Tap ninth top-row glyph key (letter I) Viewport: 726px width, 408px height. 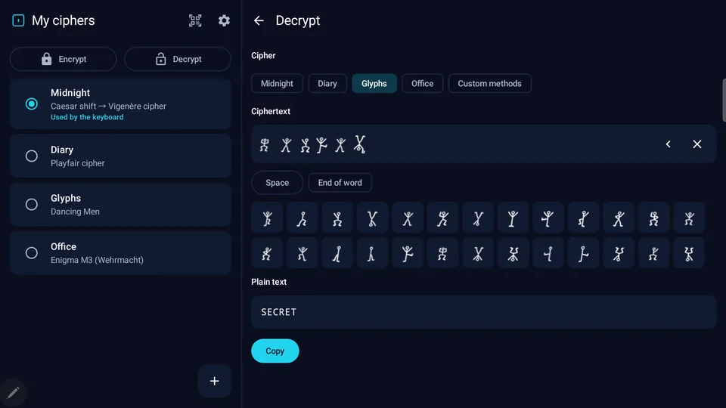coord(548,218)
